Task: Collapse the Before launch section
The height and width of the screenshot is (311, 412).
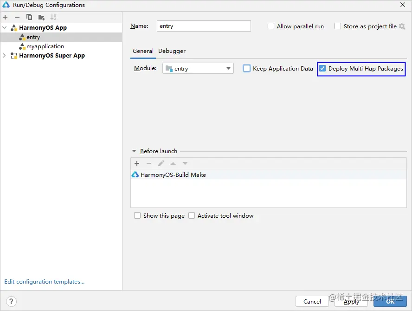Action: [134, 151]
